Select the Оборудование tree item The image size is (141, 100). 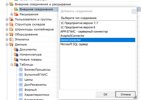[x=26, y=34]
